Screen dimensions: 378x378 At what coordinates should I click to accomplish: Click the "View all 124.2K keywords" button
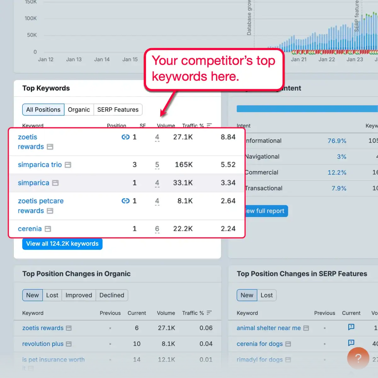click(x=62, y=243)
